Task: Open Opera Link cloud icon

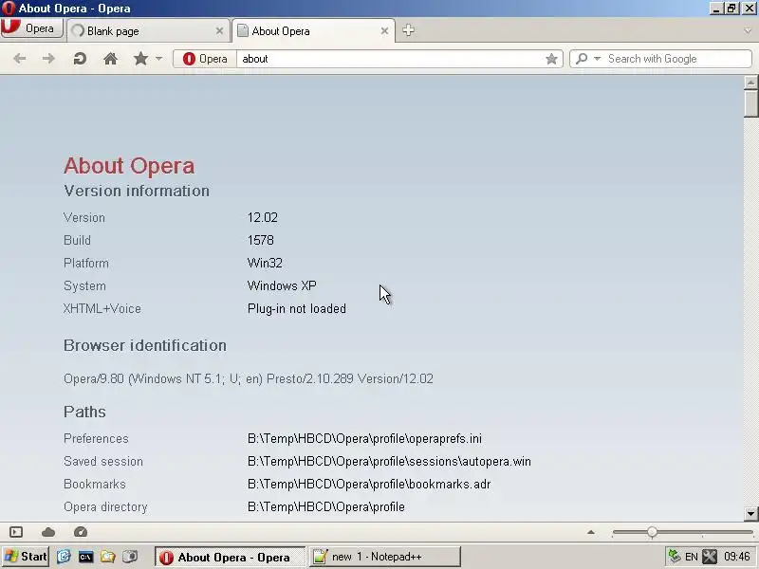Action: pos(48,532)
